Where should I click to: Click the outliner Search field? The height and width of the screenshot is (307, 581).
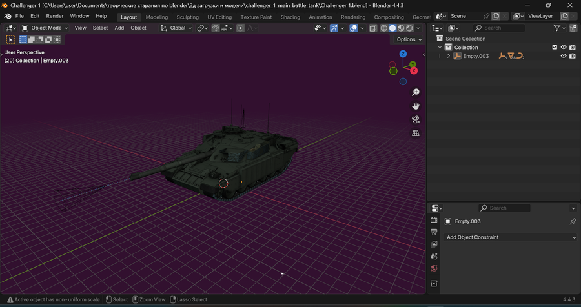pyautogui.click(x=499, y=28)
